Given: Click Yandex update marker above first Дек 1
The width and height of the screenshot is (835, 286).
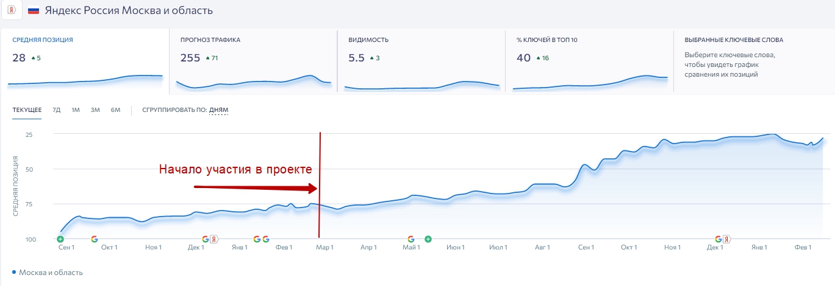Looking at the screenshot, I should (x=214, y=239).
